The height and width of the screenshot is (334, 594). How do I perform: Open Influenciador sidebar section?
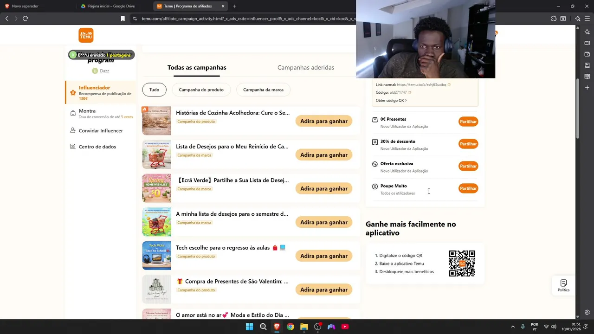[101, 93]
